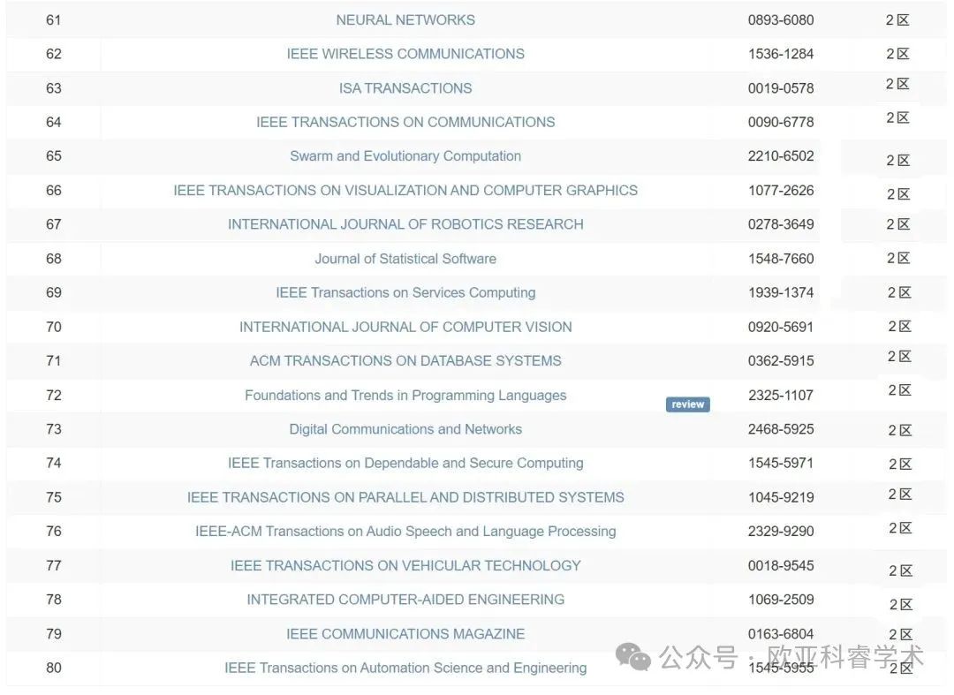Select ISSN 2325-1107 cell

pos(781,396)
